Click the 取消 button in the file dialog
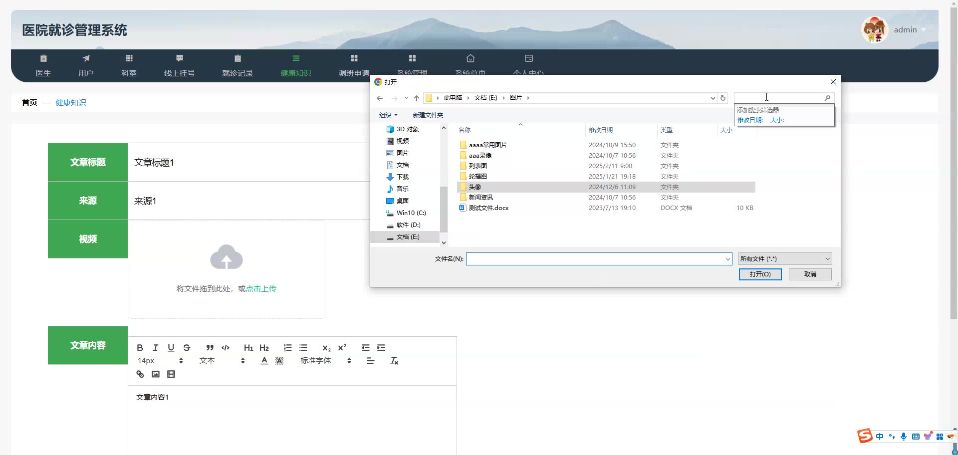 [x=810, y=274]
